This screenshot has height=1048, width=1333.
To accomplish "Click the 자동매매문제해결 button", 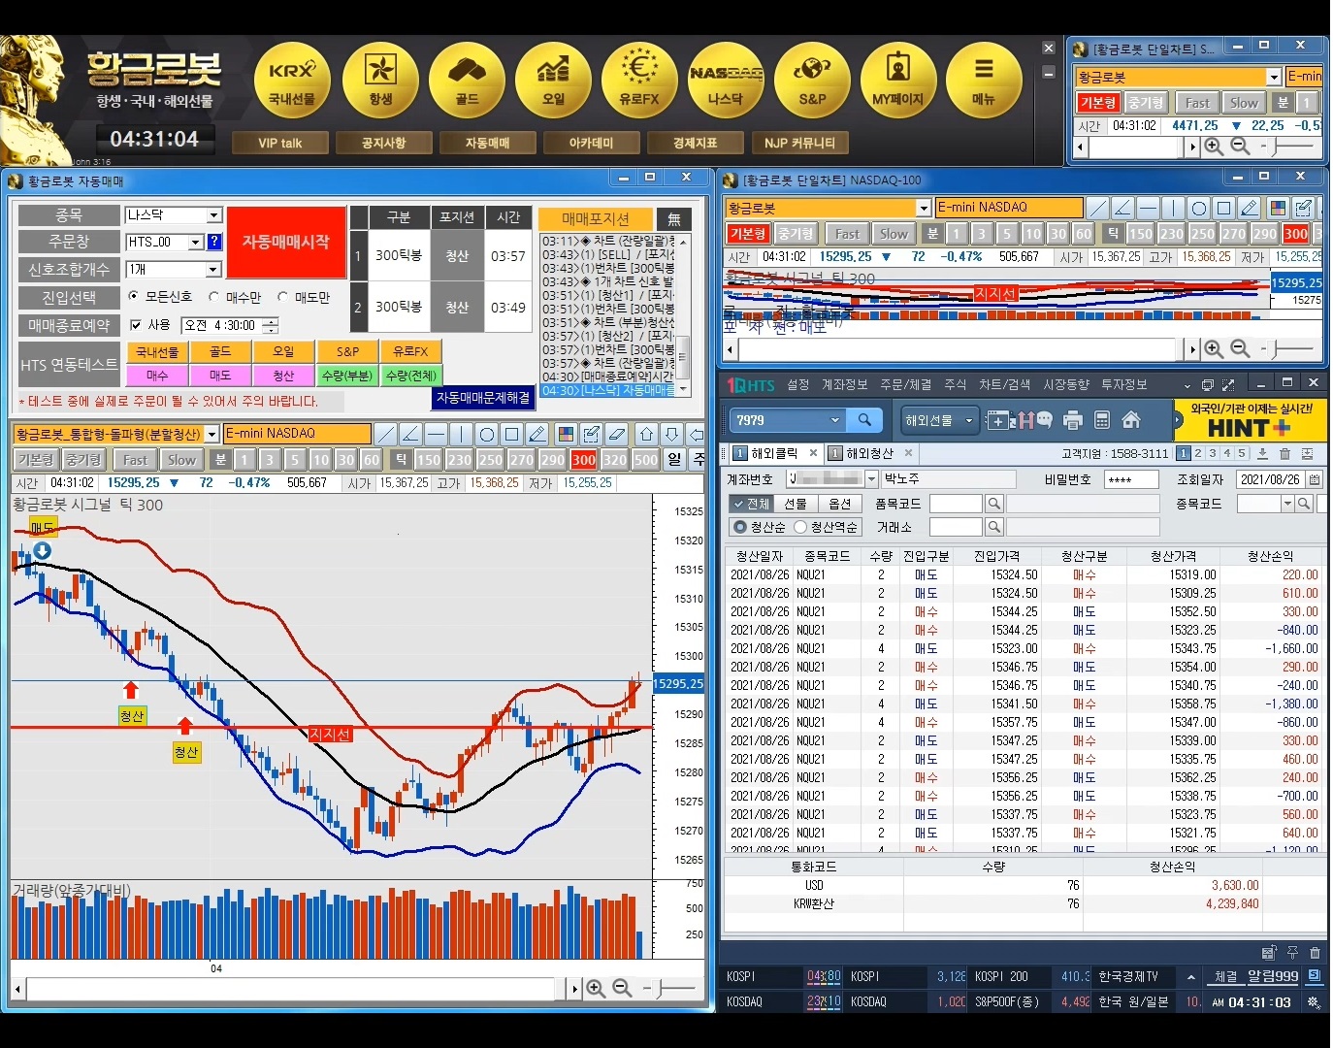I will [x=483, y=398].
